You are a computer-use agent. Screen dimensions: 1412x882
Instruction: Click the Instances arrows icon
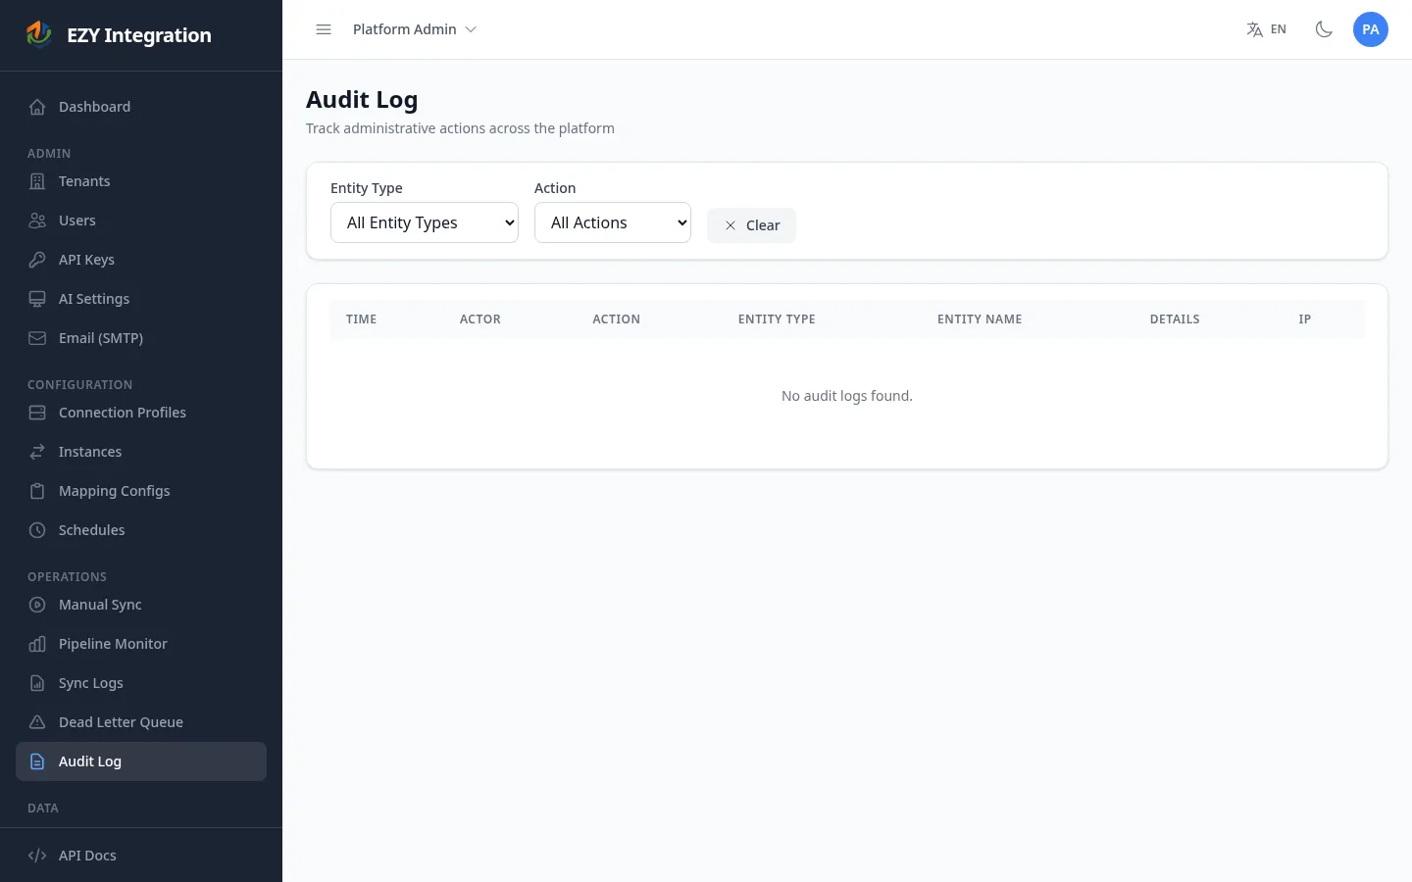pyautogui.click(x=37, y=452)
